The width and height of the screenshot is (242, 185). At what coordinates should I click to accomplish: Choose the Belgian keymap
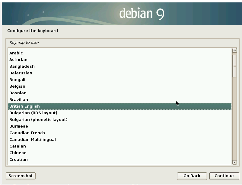17,86
